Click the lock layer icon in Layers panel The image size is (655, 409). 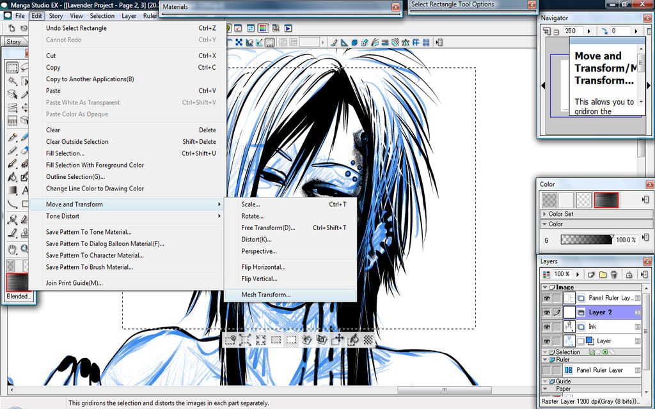click(629, 274)
